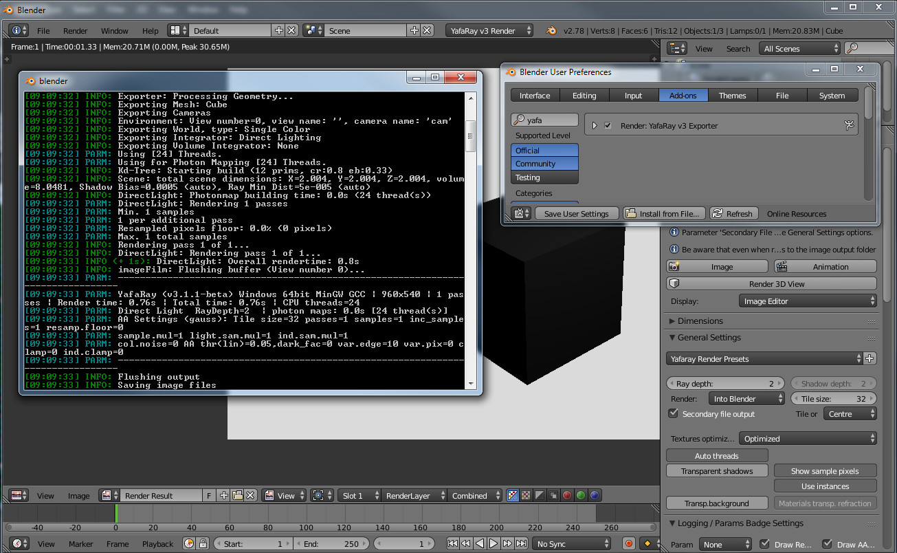Screen dimensions: 897x553
Task: Toggle the Draw Re... checkbox
Action: point(764,544)
